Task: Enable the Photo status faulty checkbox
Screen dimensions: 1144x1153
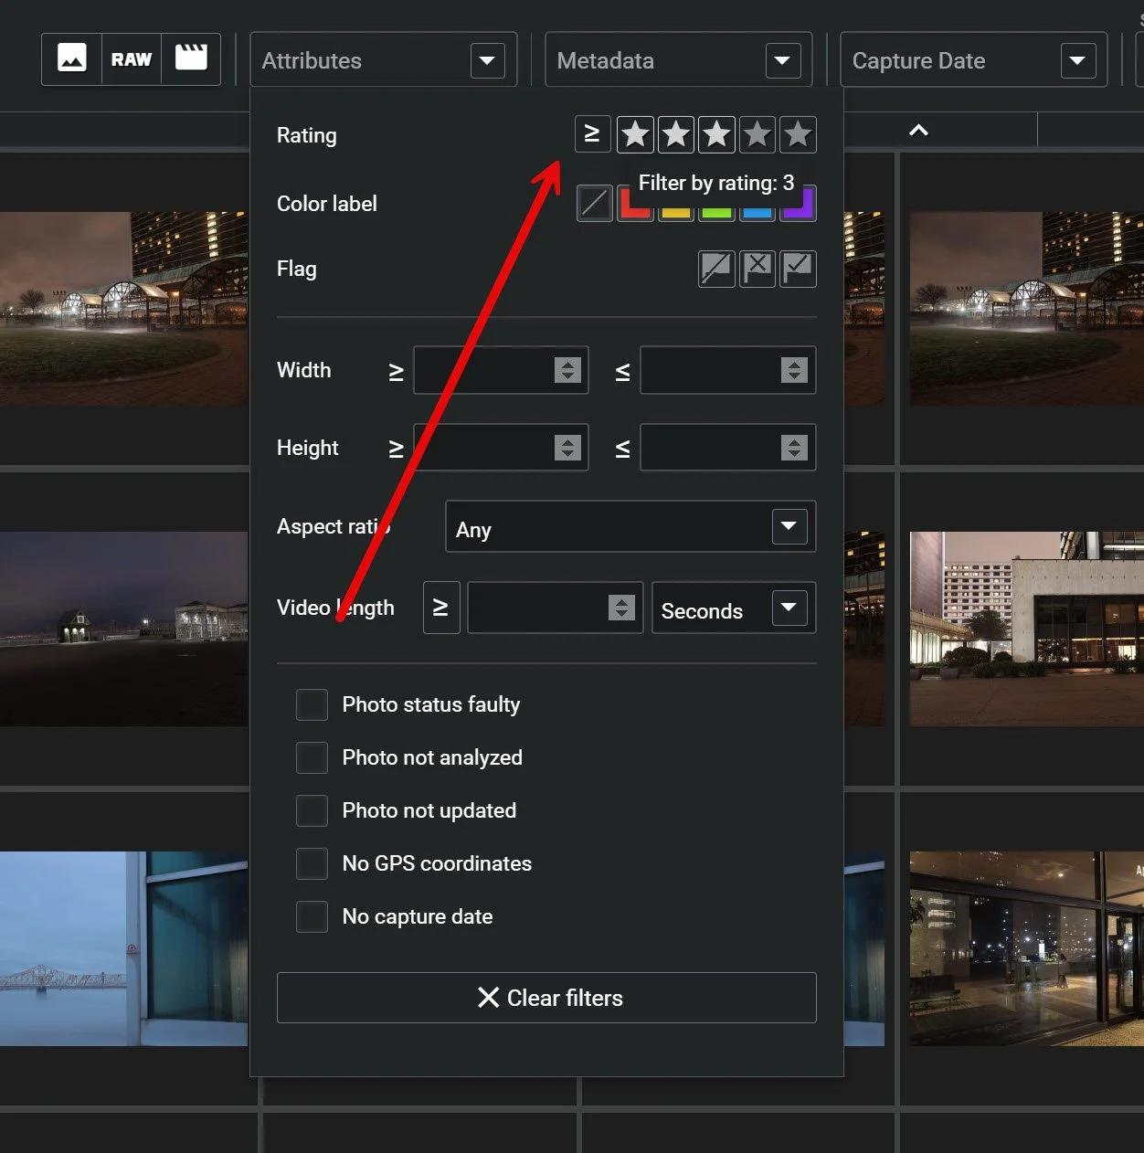Action: point(312,704)
